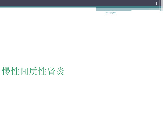Click the 2021 digits in header text
Viewport: 163px width, 122px height.
[107, 13]
